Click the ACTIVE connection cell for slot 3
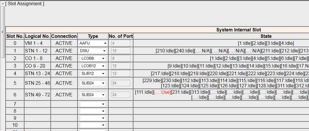This screenshot has height=131, width=309. [64, 66]
